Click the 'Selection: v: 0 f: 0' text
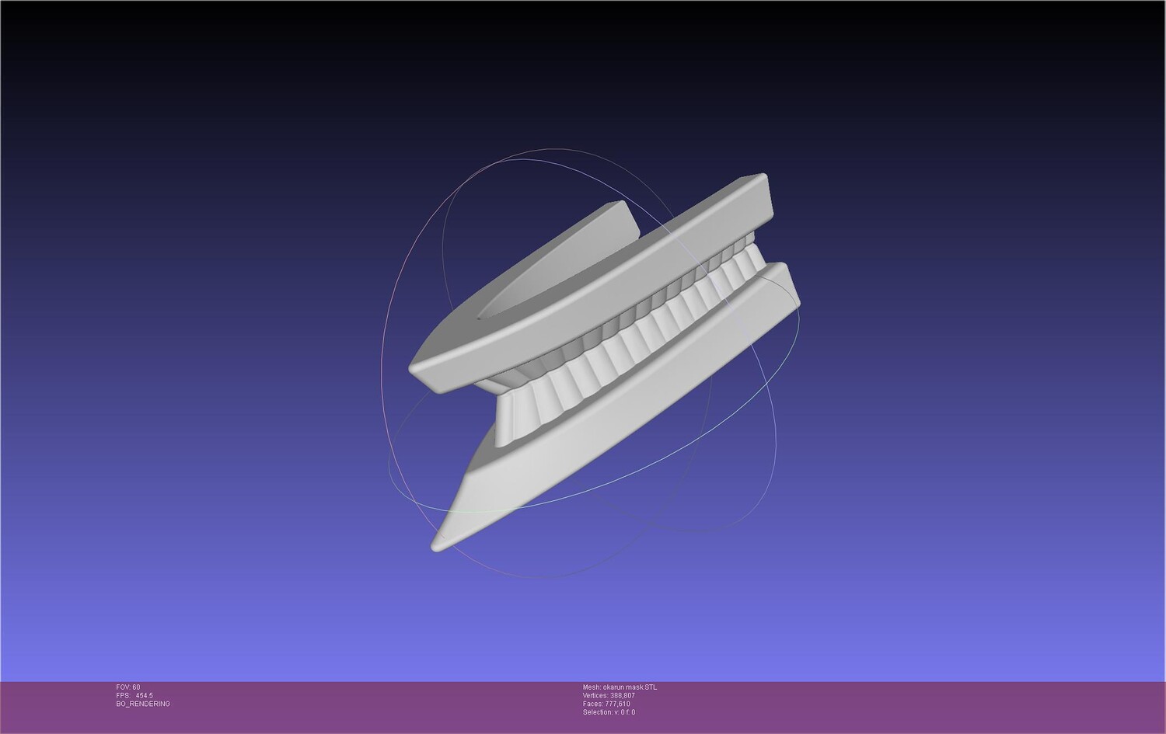This screenshot has width=1166, height=734. click(x=609, y=712)
